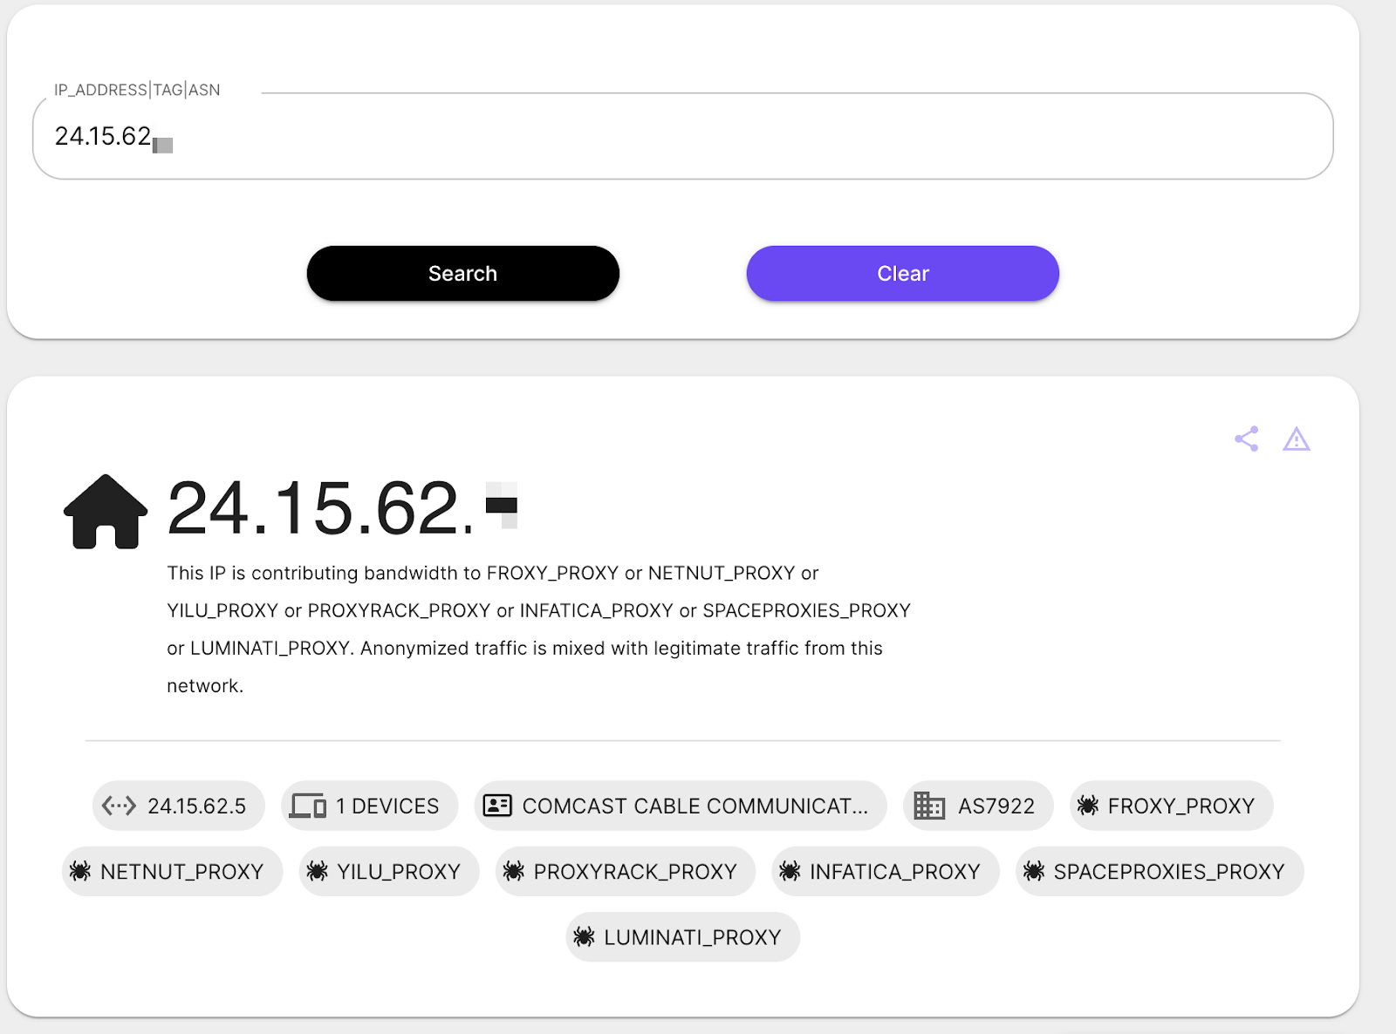Image resolution: width=1396 pixels, height=1034 pixels.
Task: Select the INFATICA_PROXY tag text
Action: click(895, 872)
